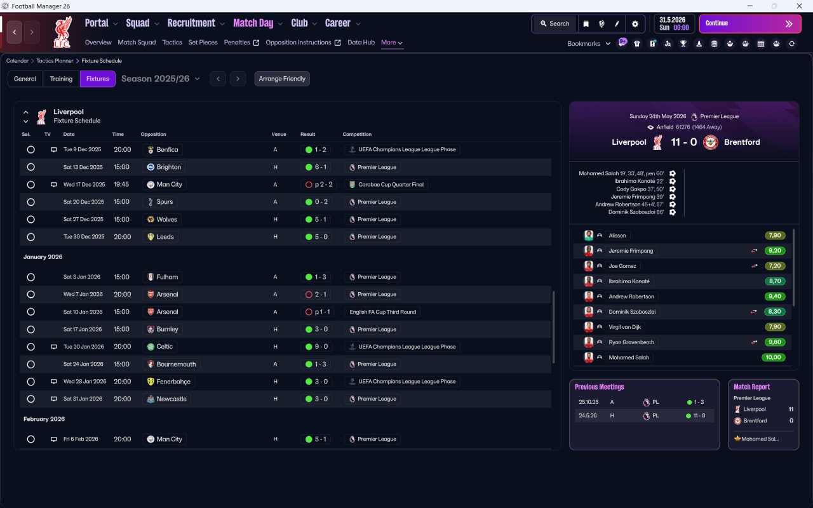Screen dimensions: 813x508
Task: Click the magnifier-and-person icon in the bookmarks bar
Action: coord(668,44)
